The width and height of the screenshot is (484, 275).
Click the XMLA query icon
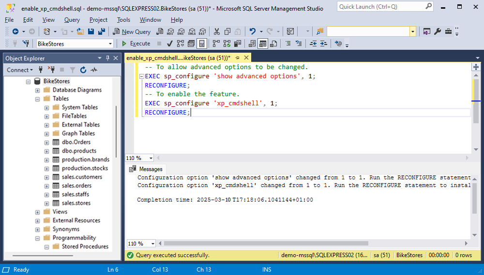[192, 31]
